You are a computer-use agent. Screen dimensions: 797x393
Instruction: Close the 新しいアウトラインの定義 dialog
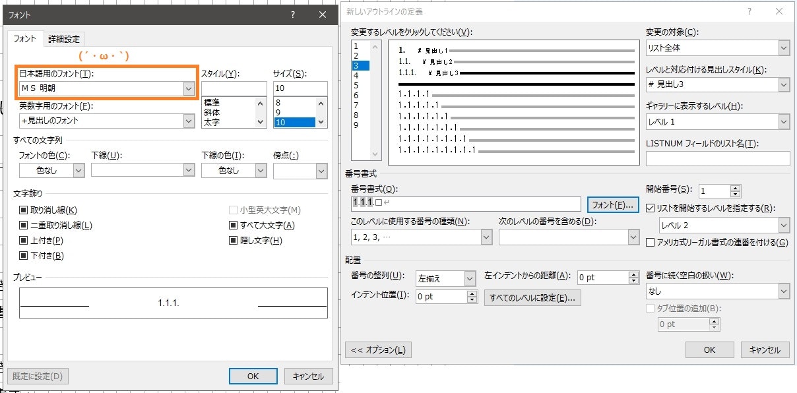point(780,11)
